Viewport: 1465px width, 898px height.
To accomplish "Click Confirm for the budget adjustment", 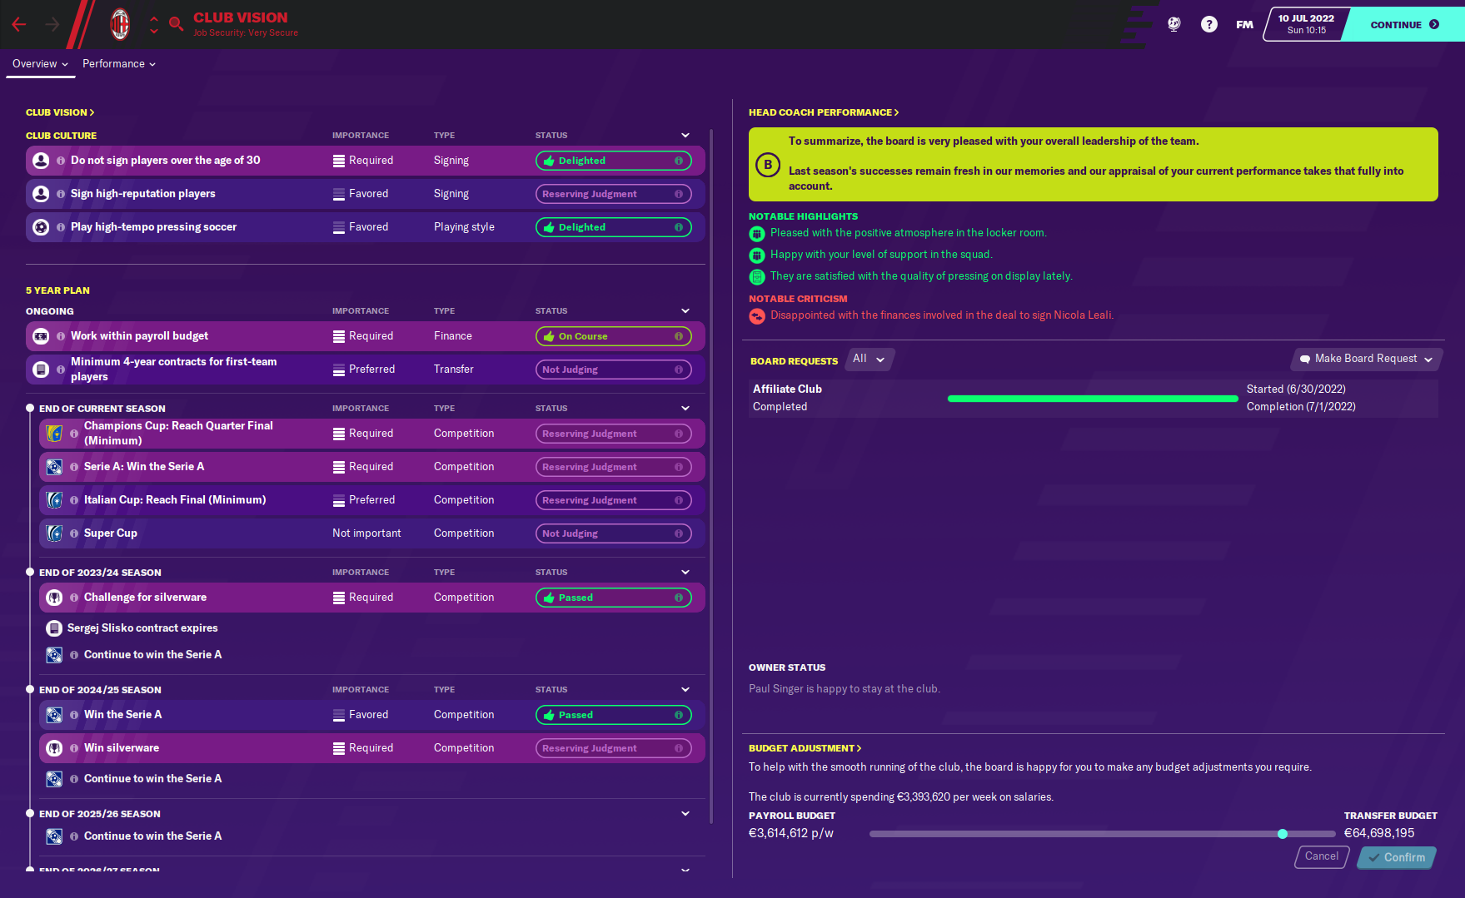I will click(x=1396, y=857).
